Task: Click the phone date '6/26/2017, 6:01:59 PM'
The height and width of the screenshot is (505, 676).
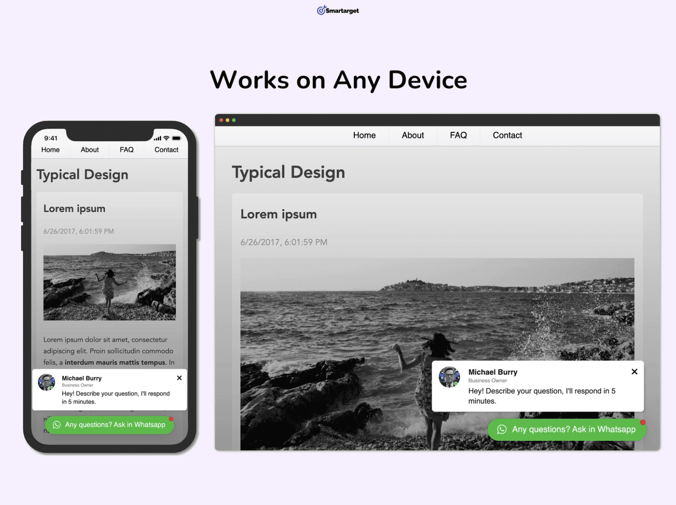Action: (x=79, y=231)
